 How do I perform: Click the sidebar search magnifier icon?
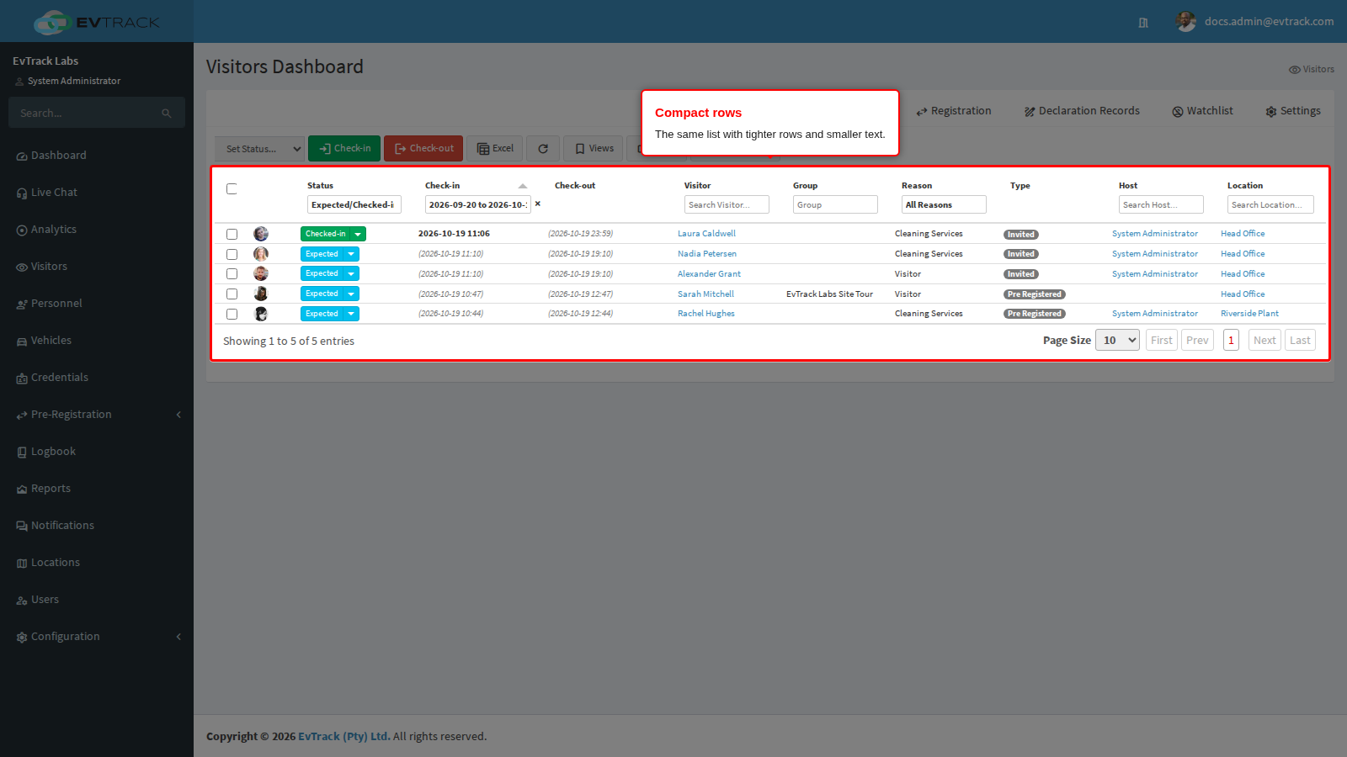(167, 113)
